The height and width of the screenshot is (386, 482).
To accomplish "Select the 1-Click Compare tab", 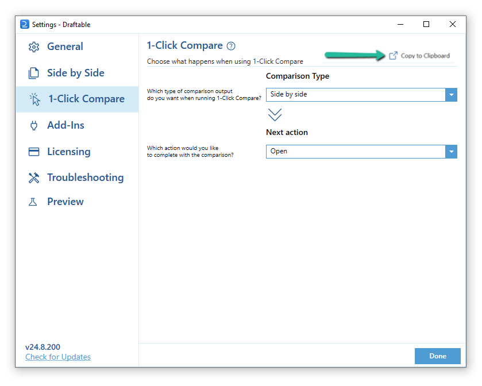I will pyautogui.click(x=77, y=99).
